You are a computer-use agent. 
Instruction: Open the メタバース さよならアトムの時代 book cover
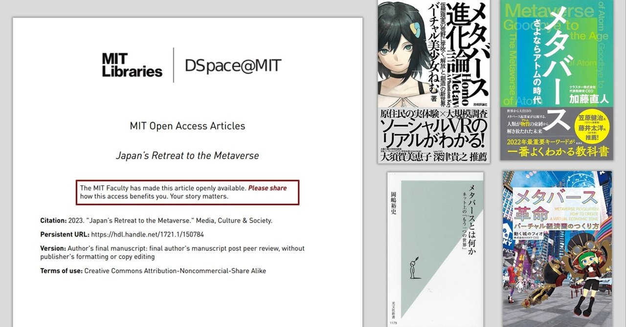tap(557, 80)
